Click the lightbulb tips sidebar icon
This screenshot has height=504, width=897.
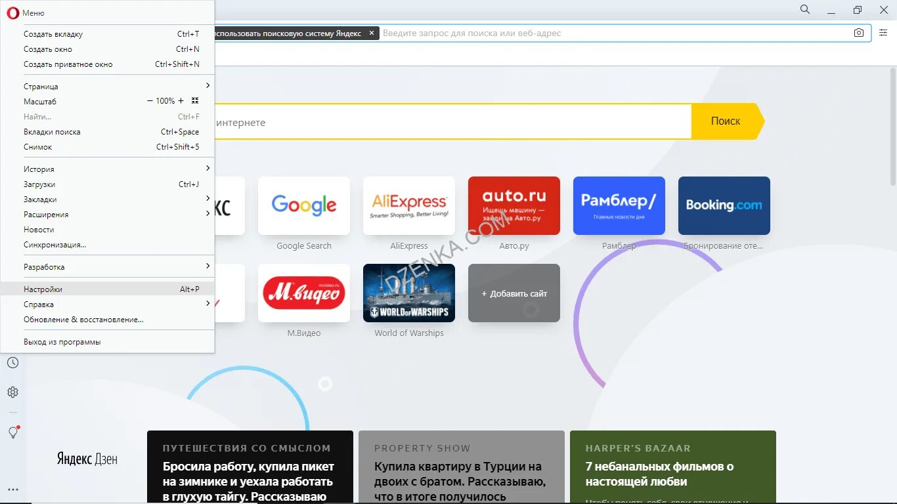(x=13, y=432)
